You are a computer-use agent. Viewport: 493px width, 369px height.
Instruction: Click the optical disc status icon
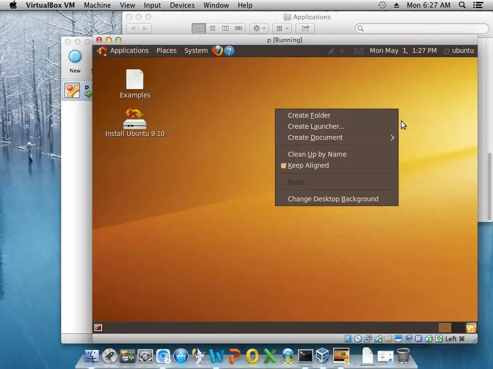(x=358, y=339)
